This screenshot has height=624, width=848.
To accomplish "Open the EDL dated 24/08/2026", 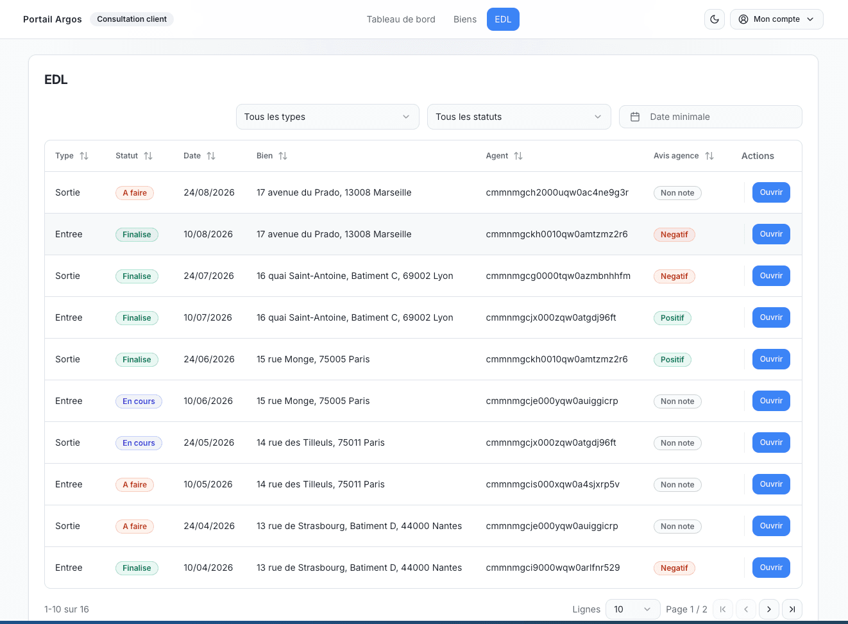I will 770,192.
